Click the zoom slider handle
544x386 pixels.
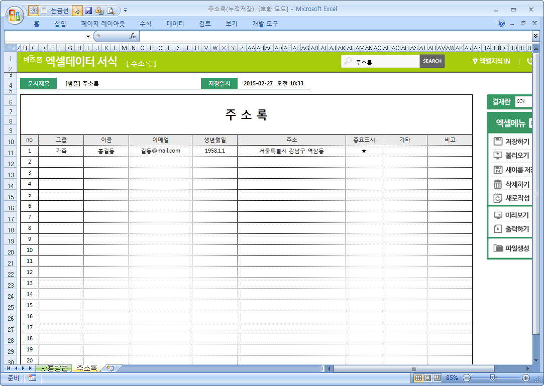[x=492, y=378]
